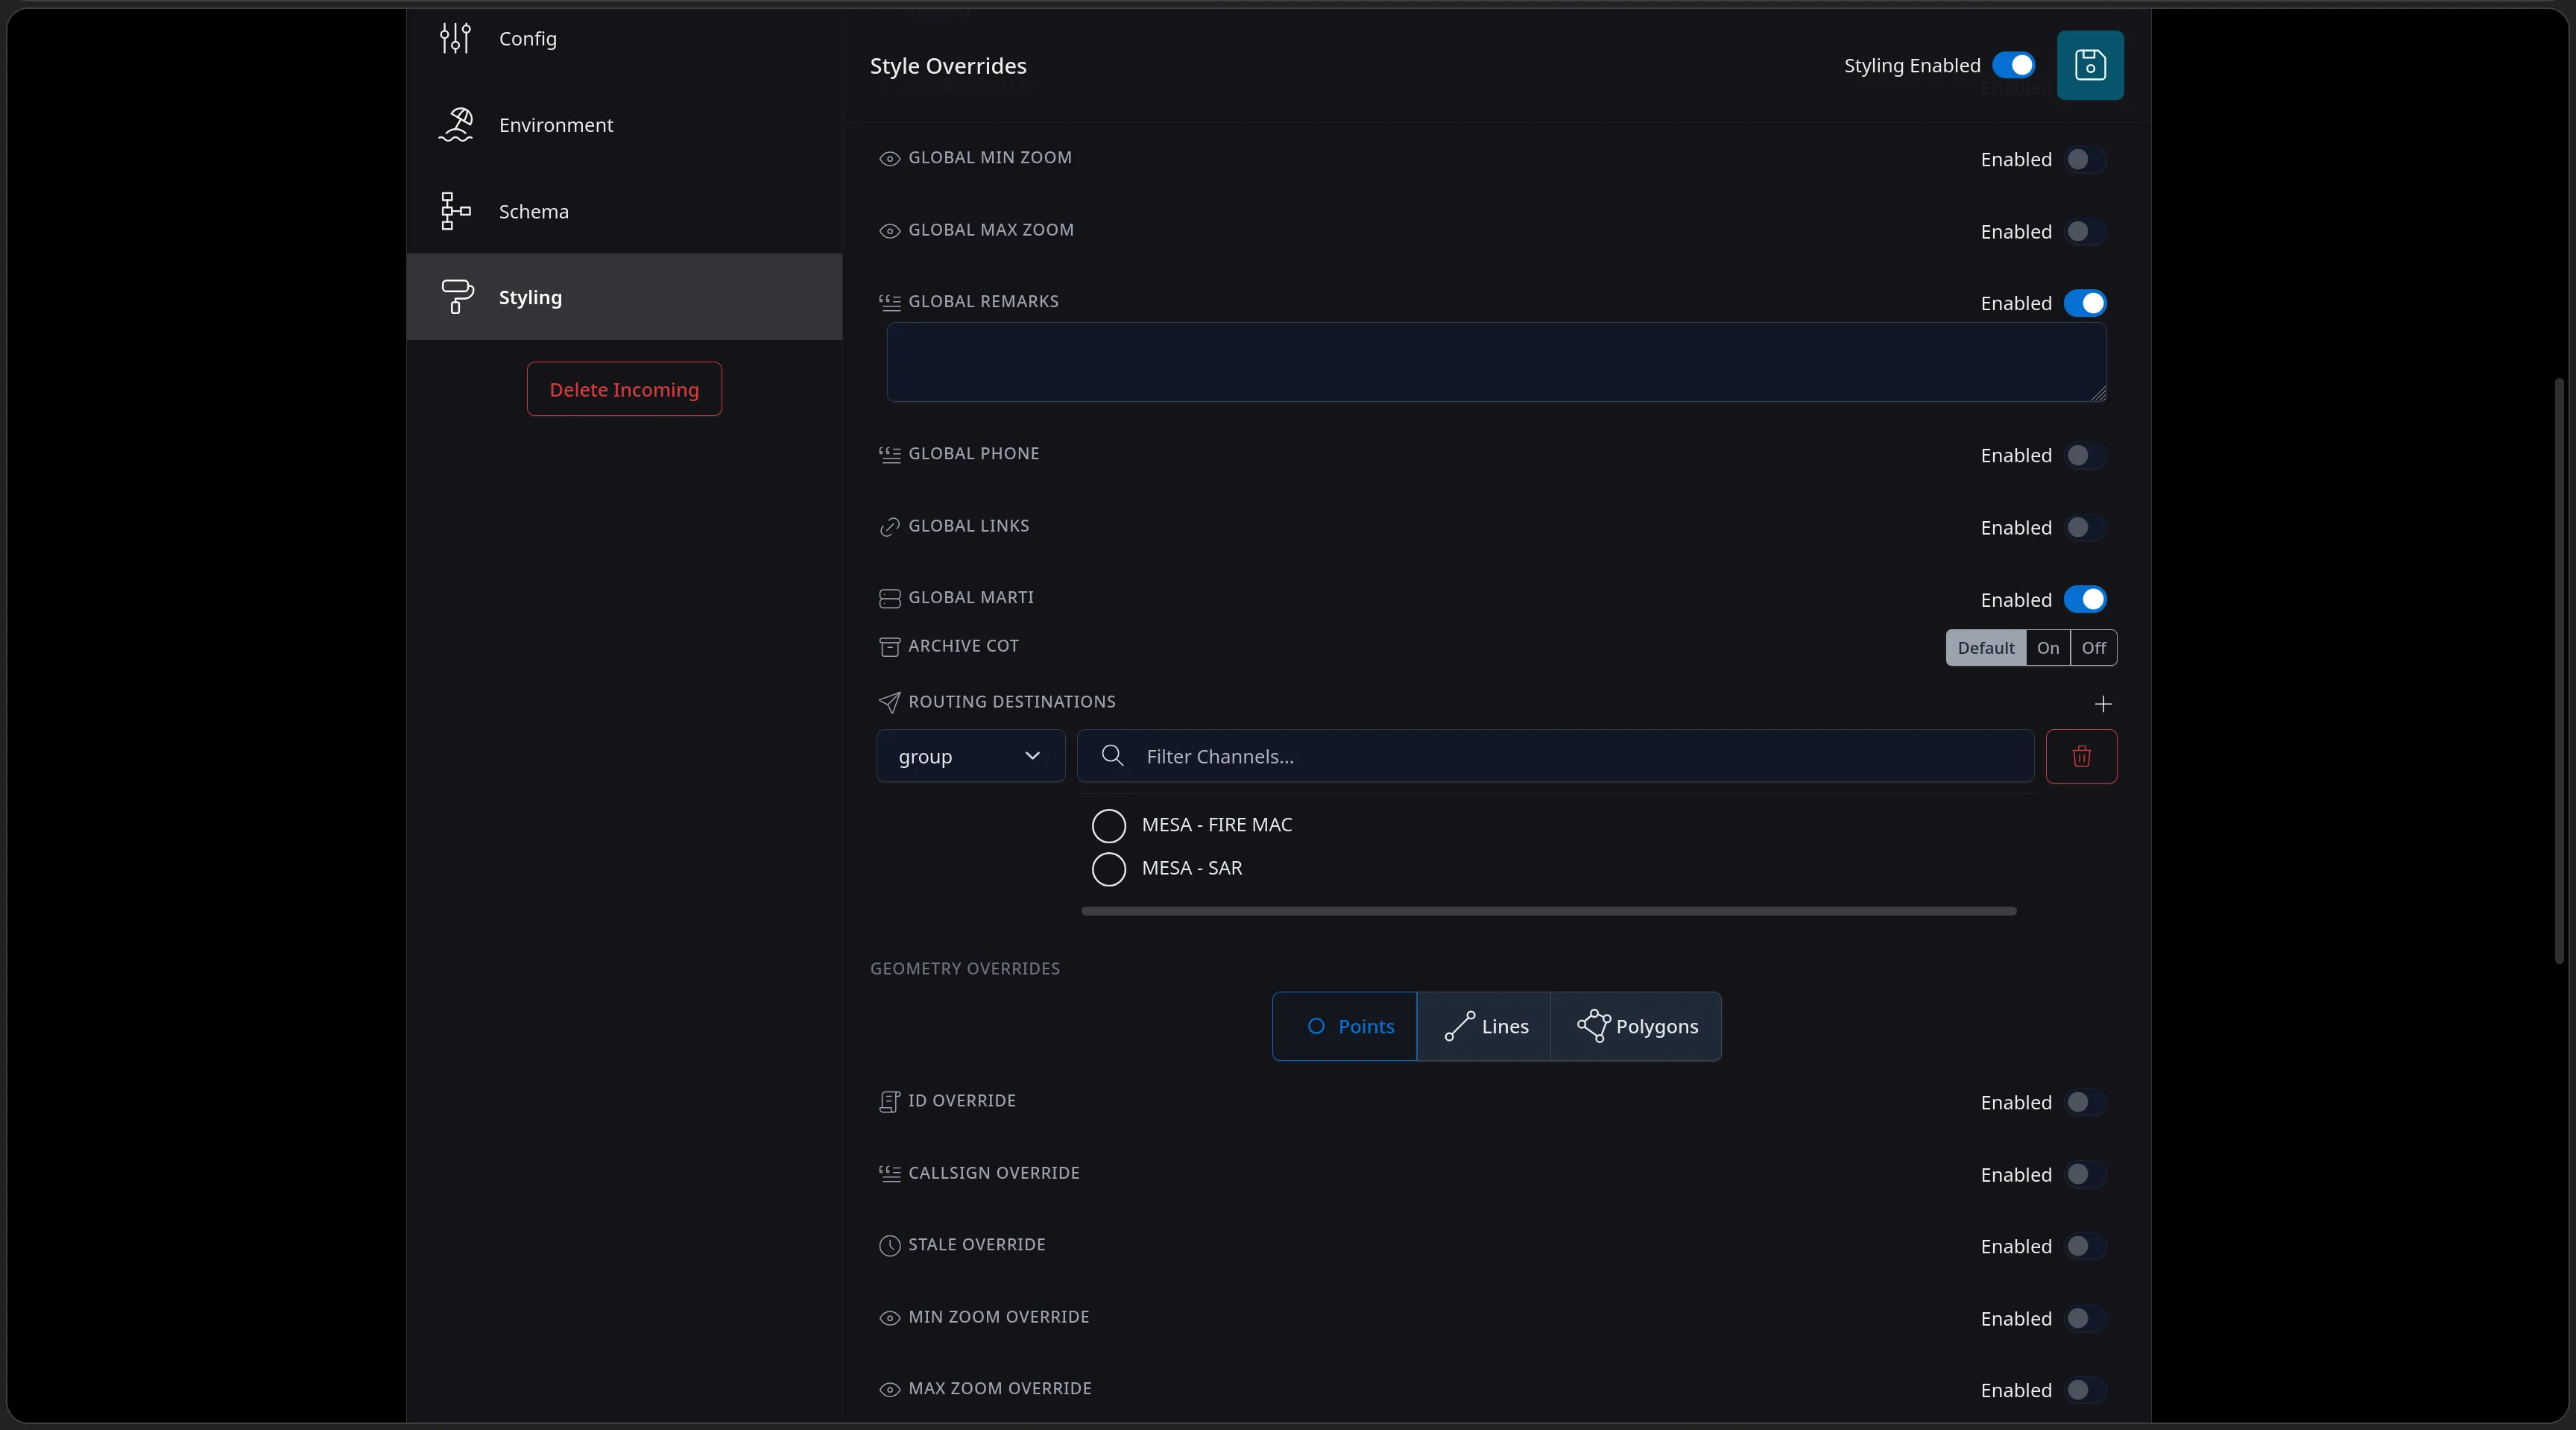Open the group type dropdown
The width and height of the screenshot is (2576, 1430).
970,756
